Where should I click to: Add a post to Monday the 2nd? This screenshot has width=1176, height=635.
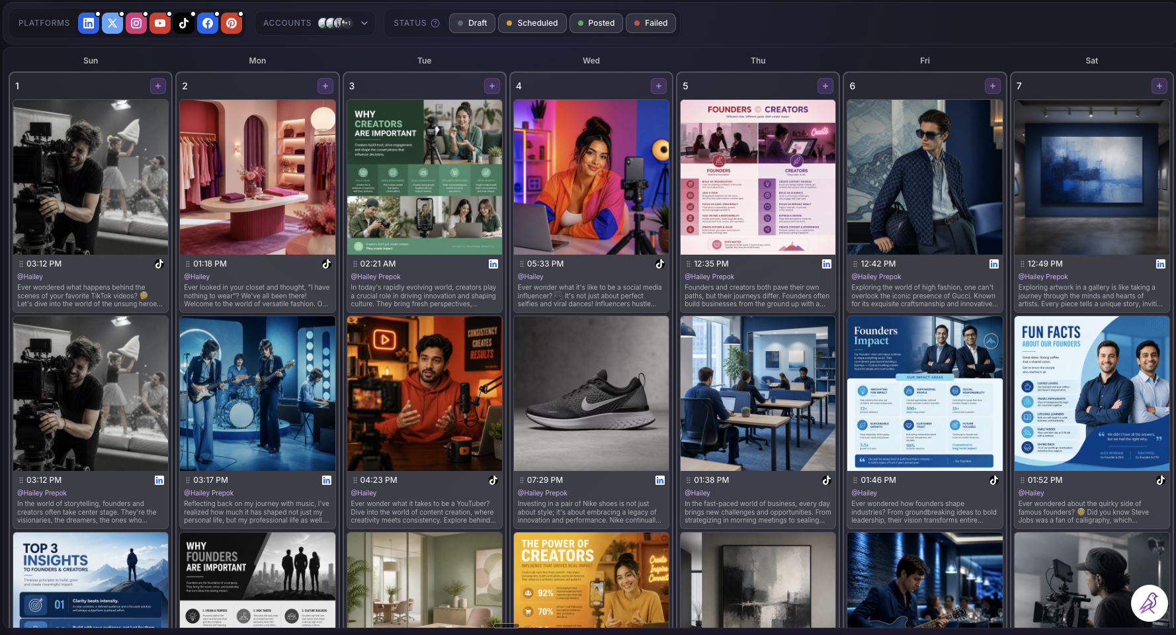coord(325,86)
